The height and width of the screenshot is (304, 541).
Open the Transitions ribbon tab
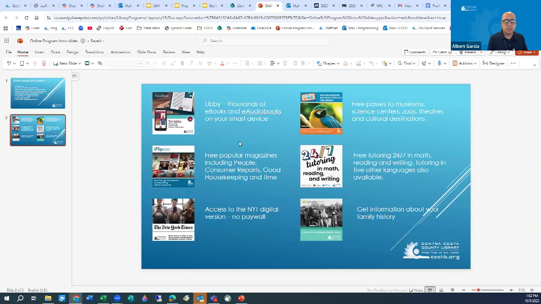click(x=94, y=52)
